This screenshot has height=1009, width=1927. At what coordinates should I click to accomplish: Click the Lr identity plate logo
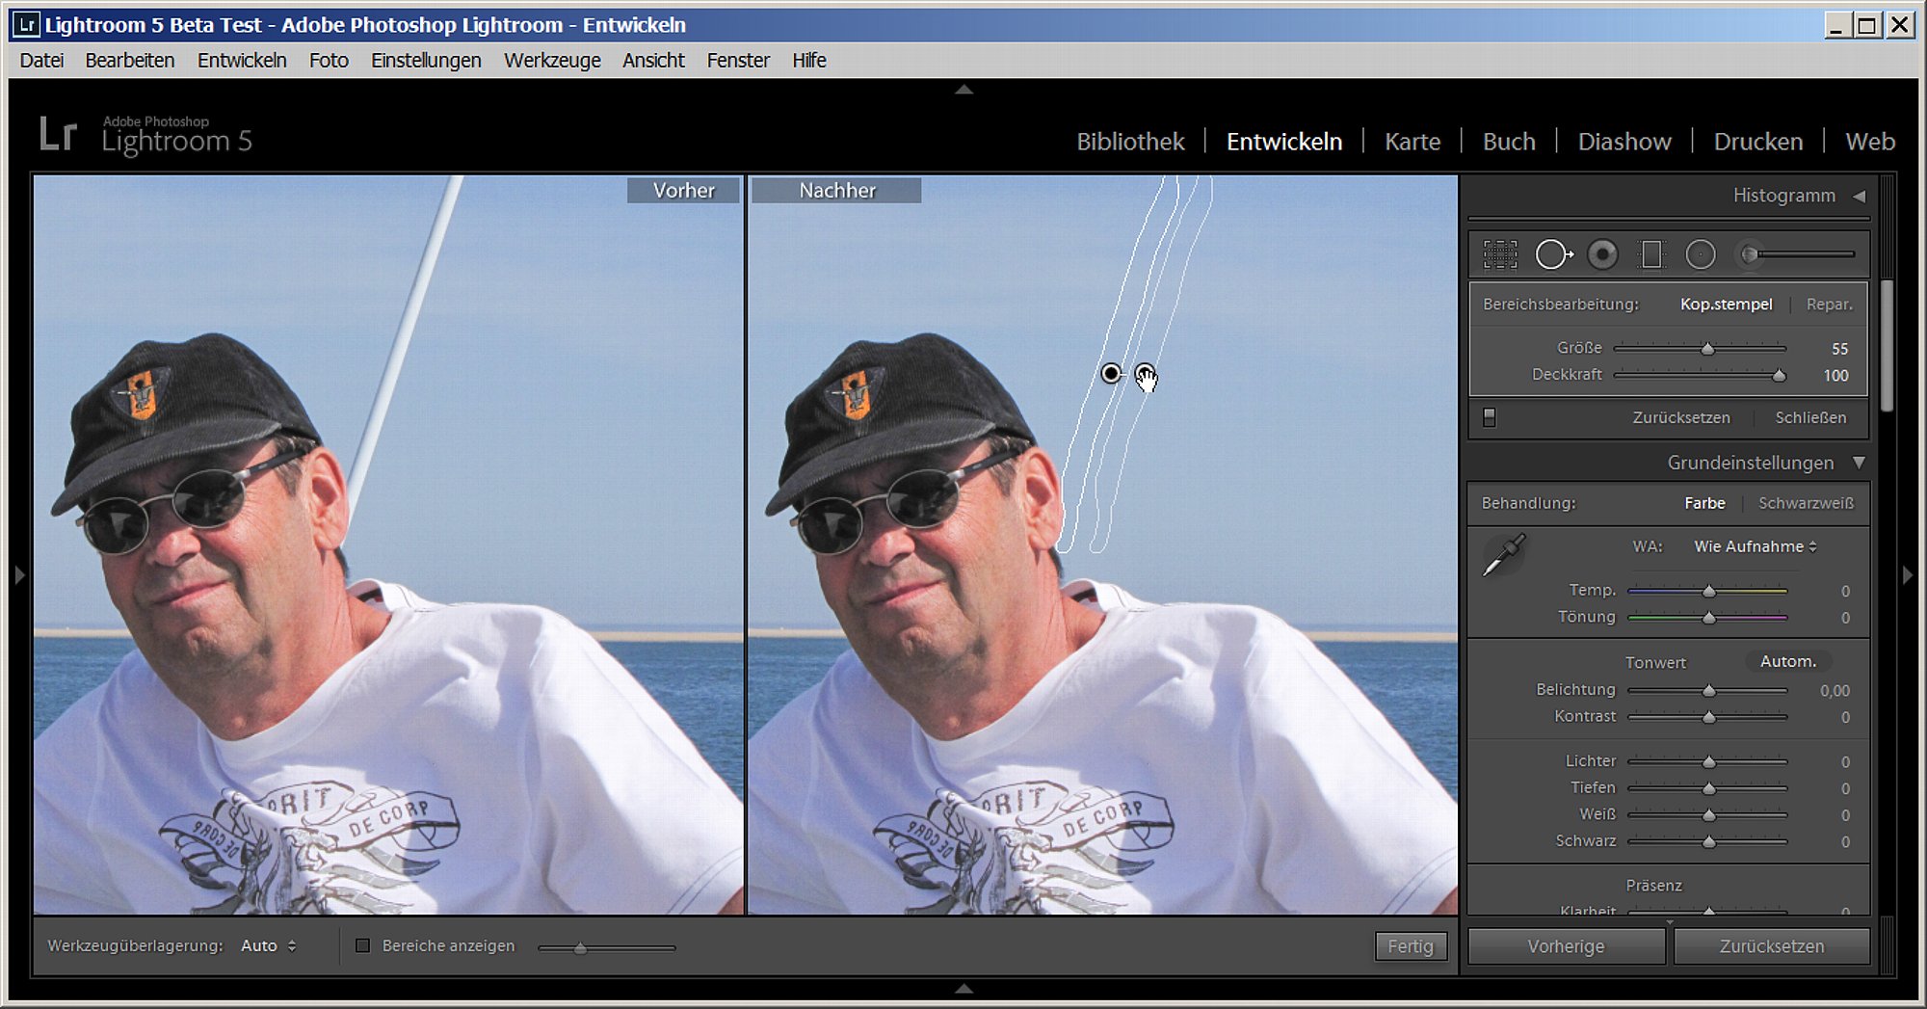tap(58, 134)
